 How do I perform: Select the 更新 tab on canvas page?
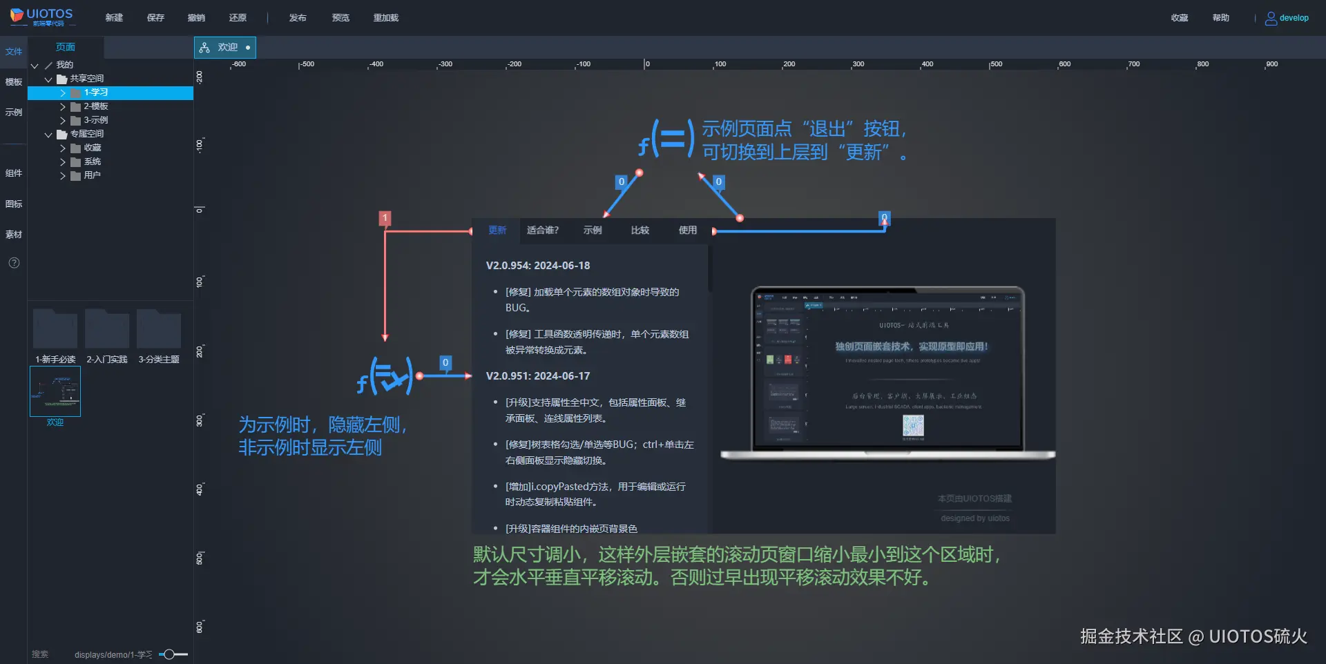click(497, 231)
